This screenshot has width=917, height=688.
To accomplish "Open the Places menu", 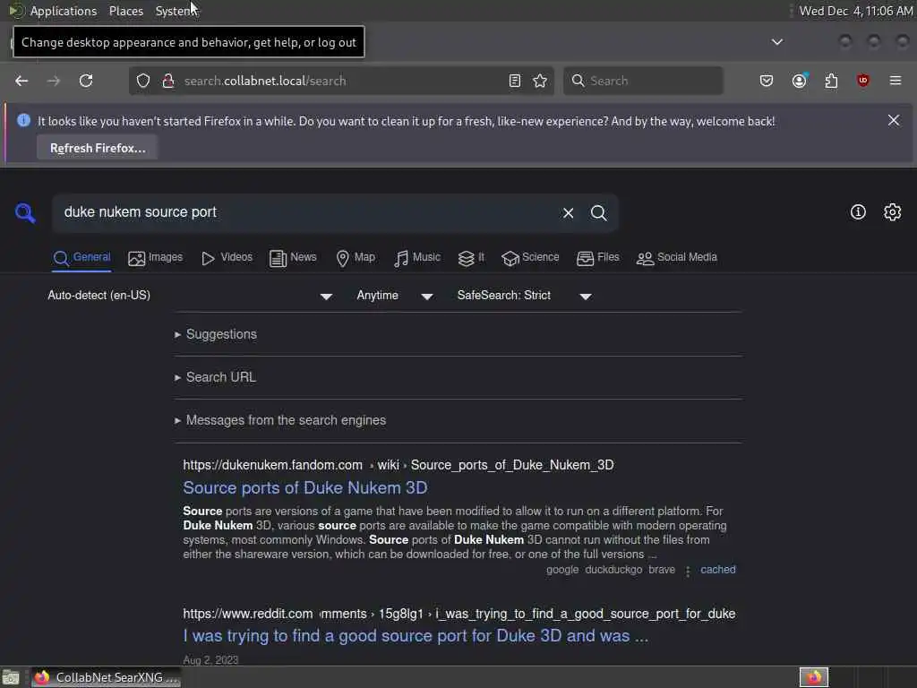I will [x=125, y=11].
